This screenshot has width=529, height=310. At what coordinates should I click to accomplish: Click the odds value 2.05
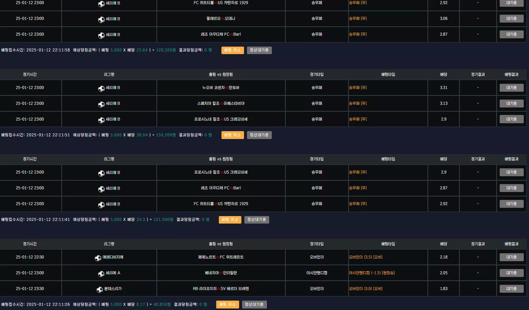click(444, 273)
